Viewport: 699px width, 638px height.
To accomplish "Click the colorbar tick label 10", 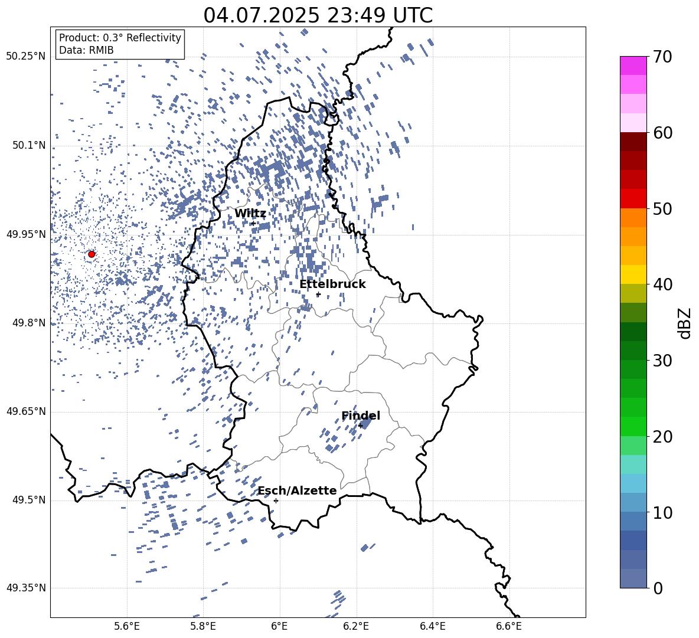I will pos(663,512).
